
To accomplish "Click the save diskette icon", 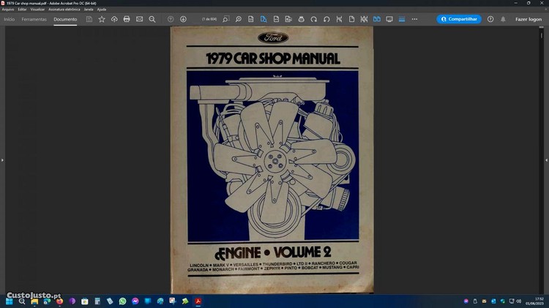I will [89, 19].
